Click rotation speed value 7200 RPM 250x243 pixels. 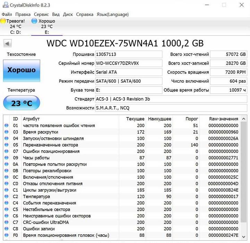click(228, 72)
